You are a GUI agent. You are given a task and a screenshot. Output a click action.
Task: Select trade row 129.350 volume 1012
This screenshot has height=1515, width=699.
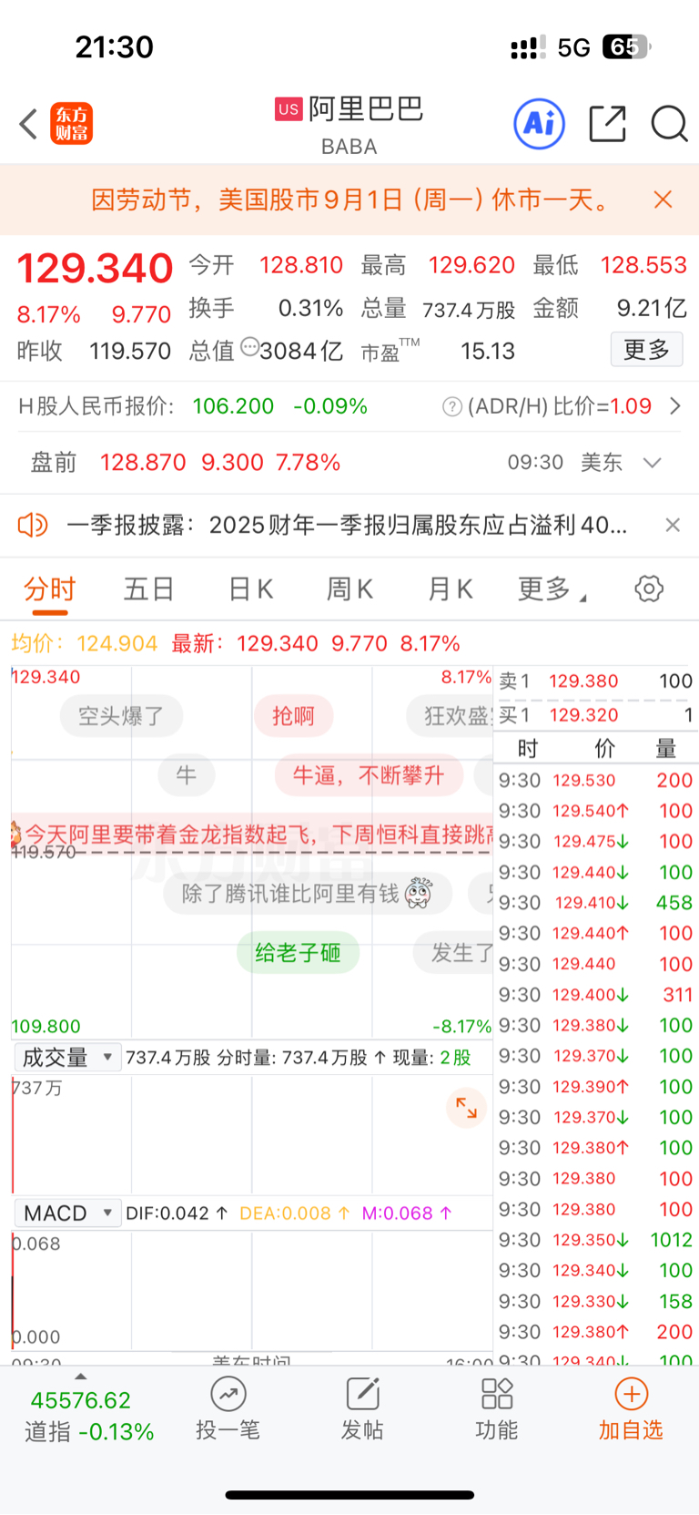(x=595, y=1240)
